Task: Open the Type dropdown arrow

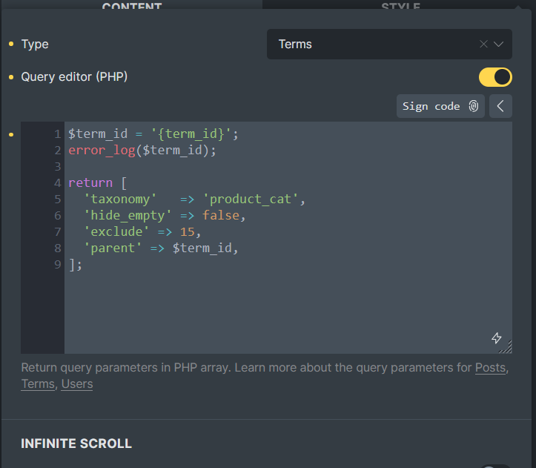Action: pyautogui.click(x=499, y=45)
